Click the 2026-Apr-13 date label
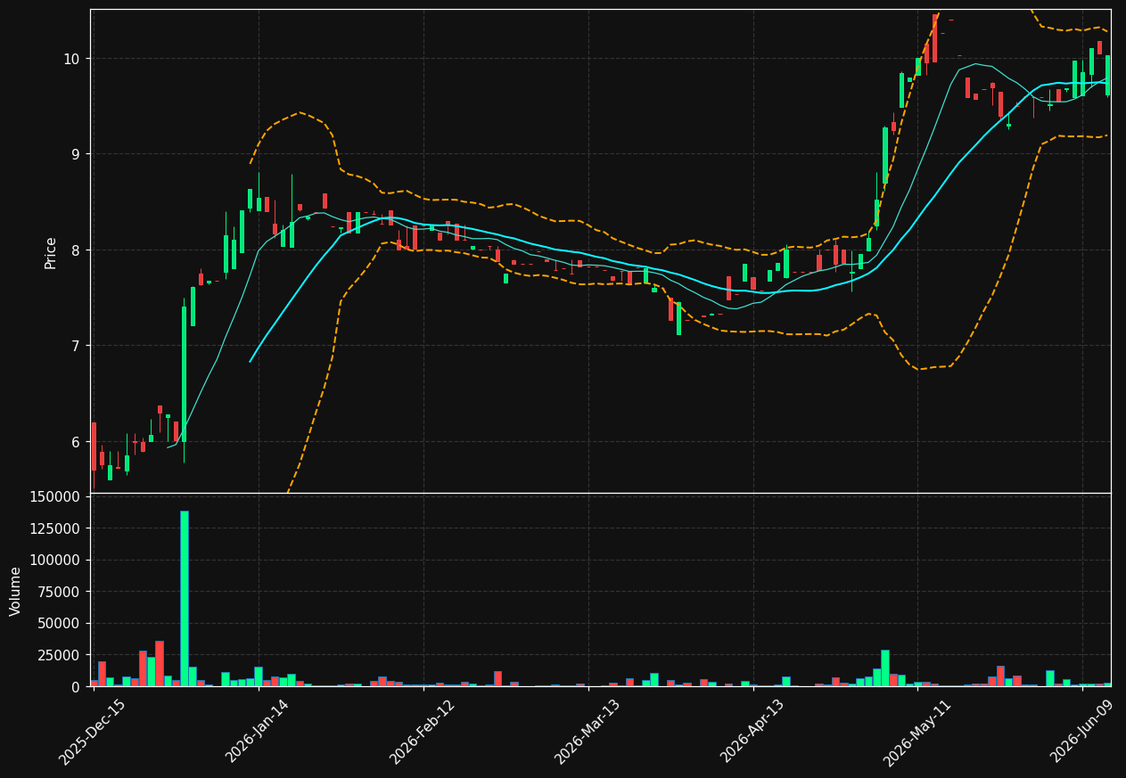 point(752,732)
